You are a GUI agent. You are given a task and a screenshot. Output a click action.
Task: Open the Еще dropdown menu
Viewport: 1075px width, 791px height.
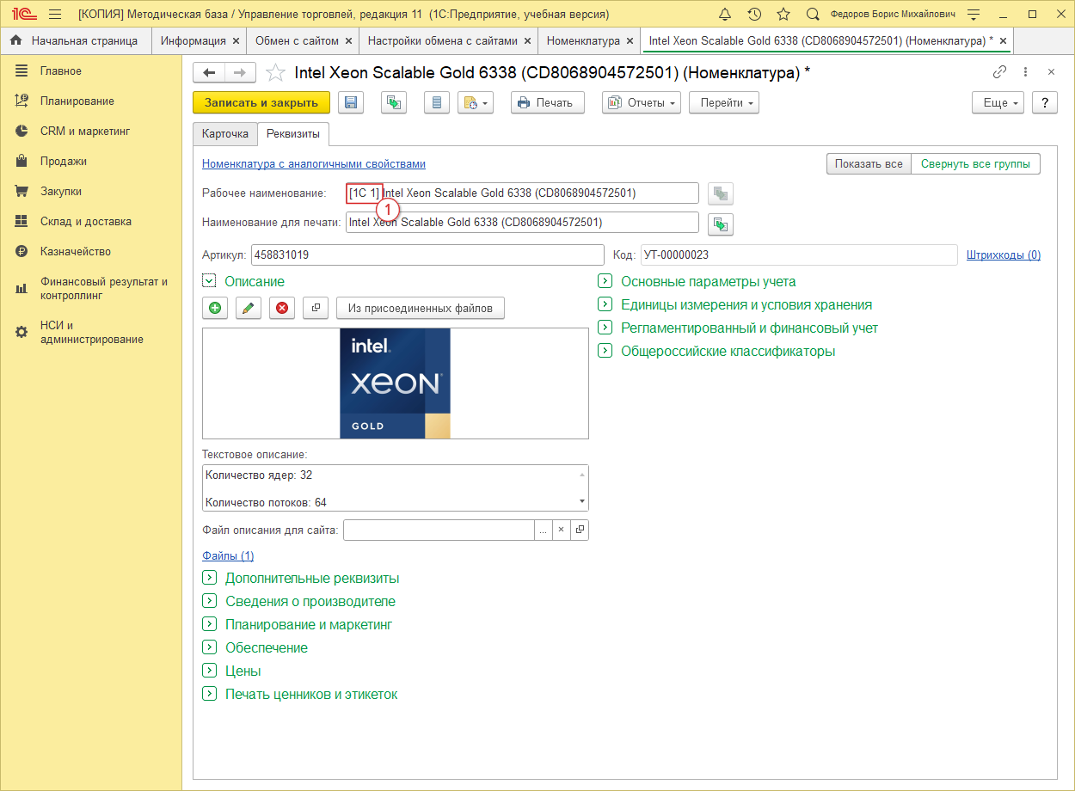coord(998,103)
